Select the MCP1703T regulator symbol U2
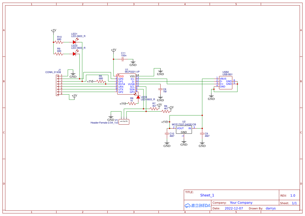The width and height of the screenshot is (305, 216). click(183, 129)
